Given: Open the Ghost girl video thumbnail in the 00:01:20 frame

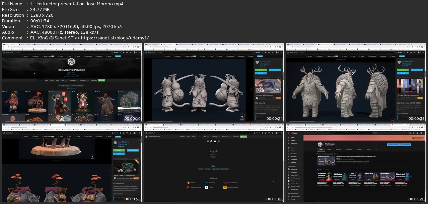Looking at the screenshot, I should tap(403, 177).
